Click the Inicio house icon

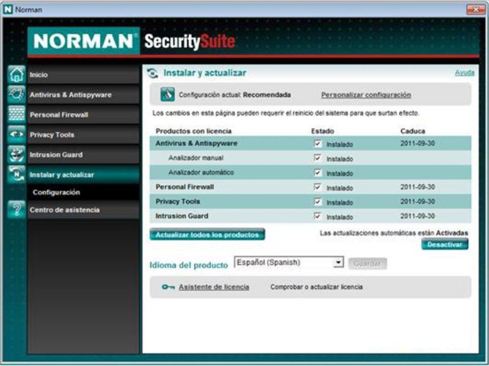pyautogui.click(x=17, y=75)
